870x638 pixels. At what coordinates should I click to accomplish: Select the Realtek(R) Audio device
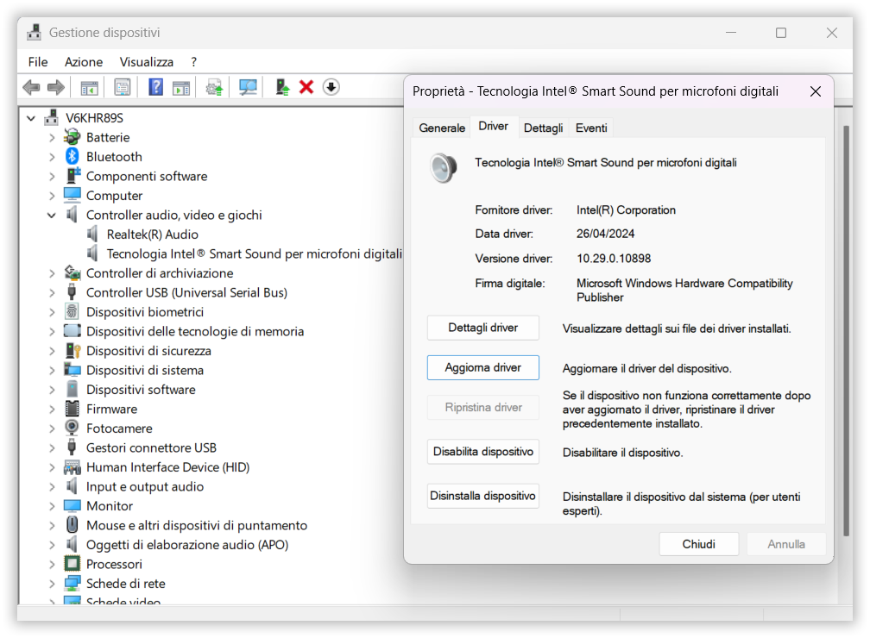coord(152,235)
